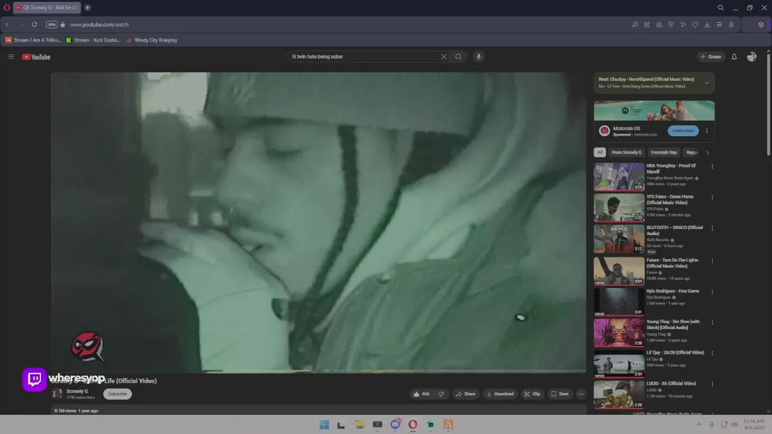Open options for YFG Fatso video

tap(712, 197)
